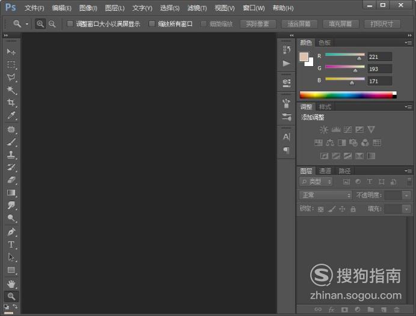The image size is (416, 316).
Task: Toggle type layer filter
Action: (370, 181)
